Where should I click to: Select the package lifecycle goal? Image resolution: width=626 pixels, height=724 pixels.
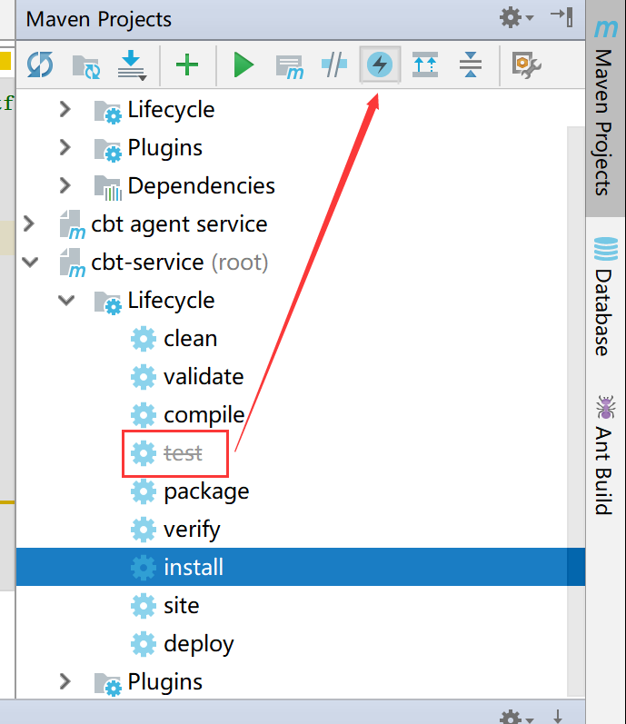click(x=206, y=492)
